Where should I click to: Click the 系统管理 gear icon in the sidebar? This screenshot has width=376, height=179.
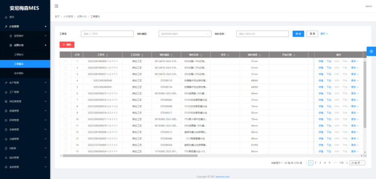tap(6, 167)
